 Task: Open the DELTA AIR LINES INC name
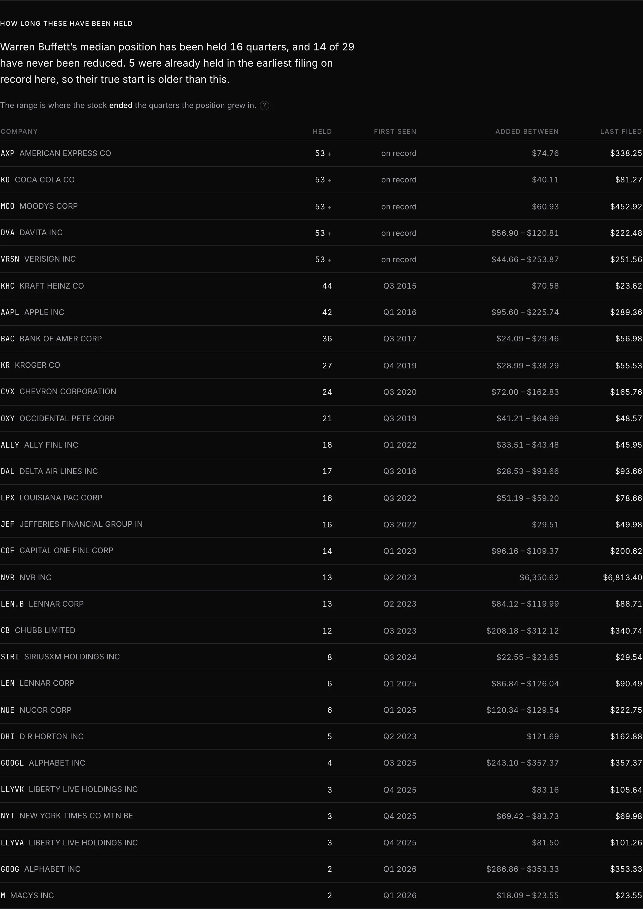pyautogui.click(x=58, y=471)
